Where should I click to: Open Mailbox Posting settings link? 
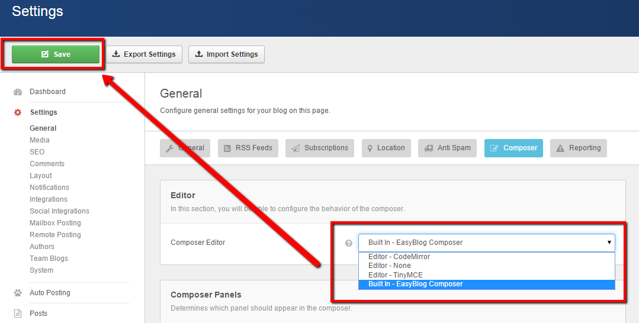pyautogui.click(x=56, y=223)
